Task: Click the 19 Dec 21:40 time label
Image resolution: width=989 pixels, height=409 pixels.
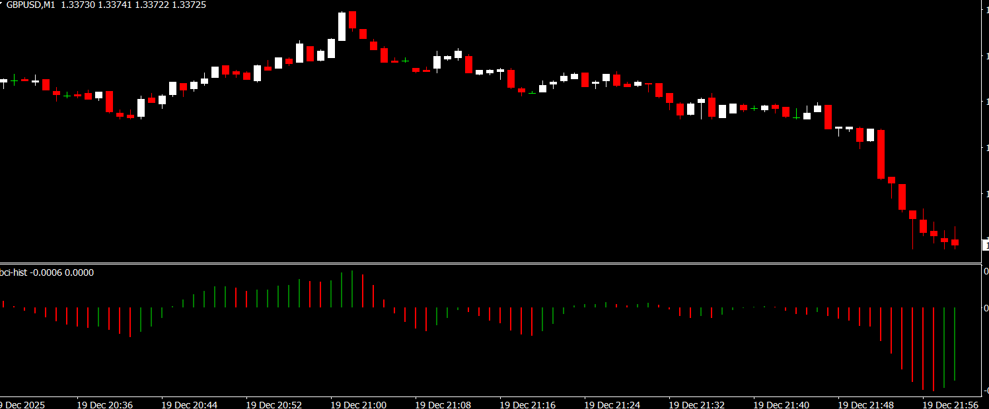Action: 781,404
